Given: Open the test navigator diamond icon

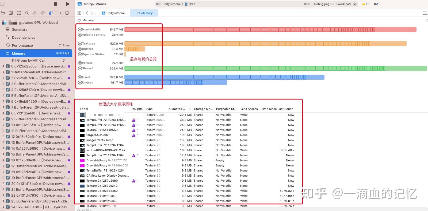Looking at the screenshot, I should tap(43, 13).
